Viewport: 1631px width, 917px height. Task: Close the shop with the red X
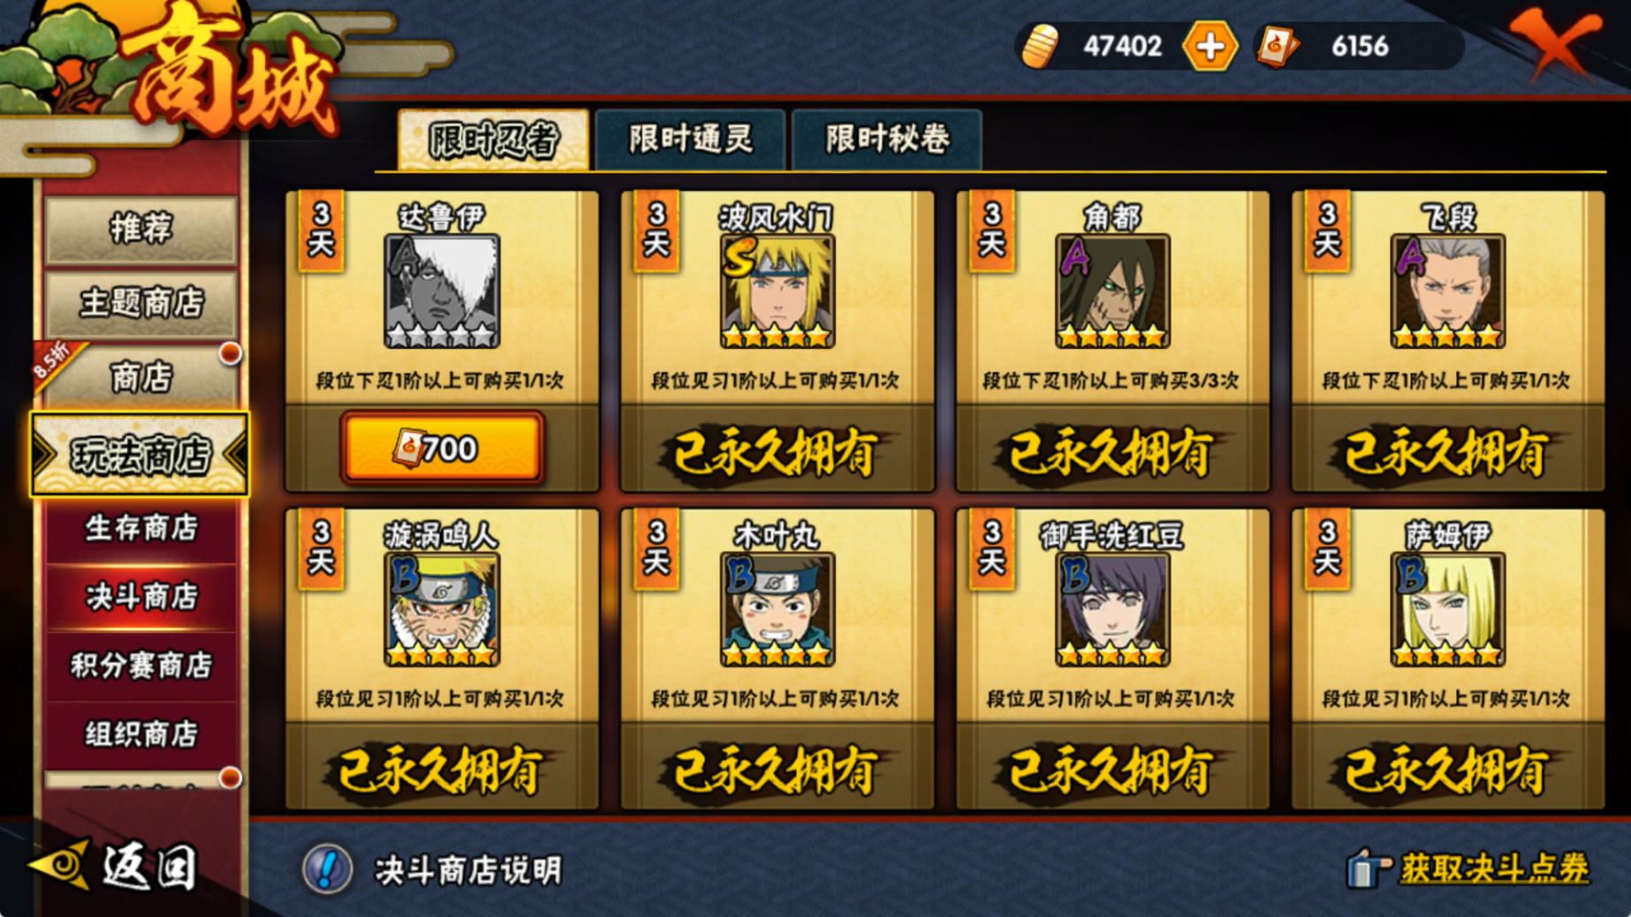click(1554, 44)
